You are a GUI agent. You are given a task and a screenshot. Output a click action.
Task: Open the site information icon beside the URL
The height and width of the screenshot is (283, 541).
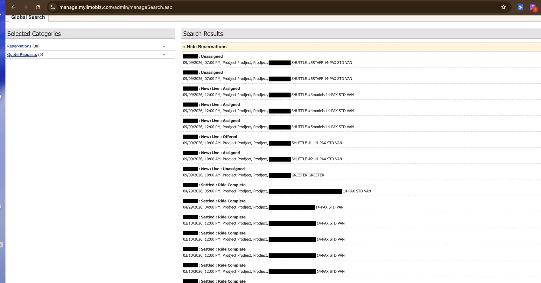click(53, 7)
